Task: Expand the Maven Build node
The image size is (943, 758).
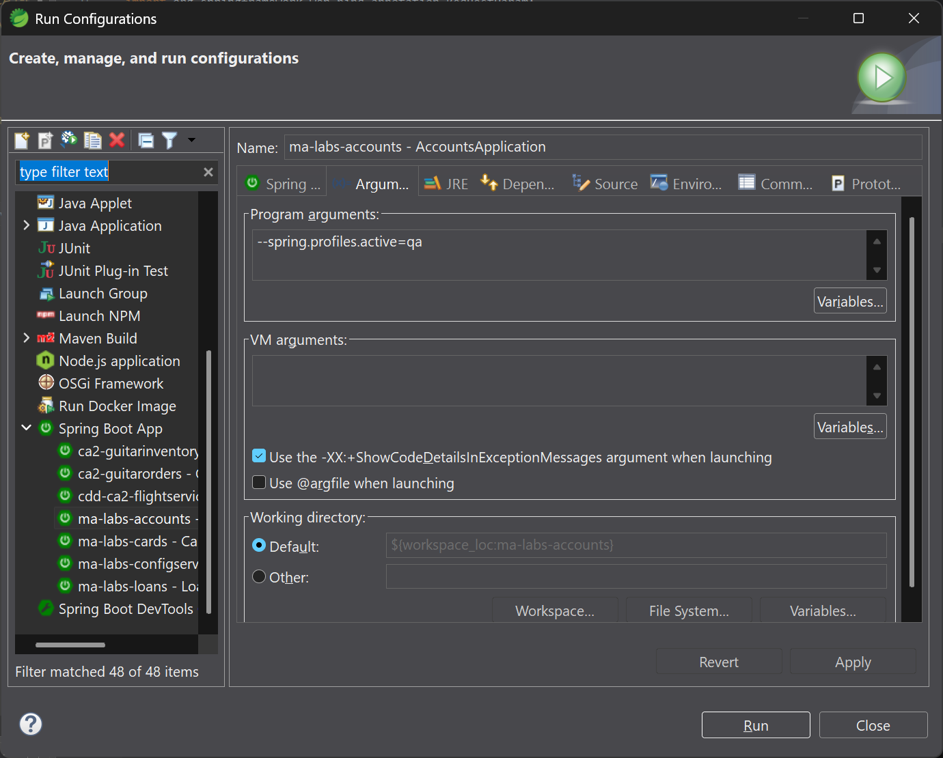Action: (26, 338)
